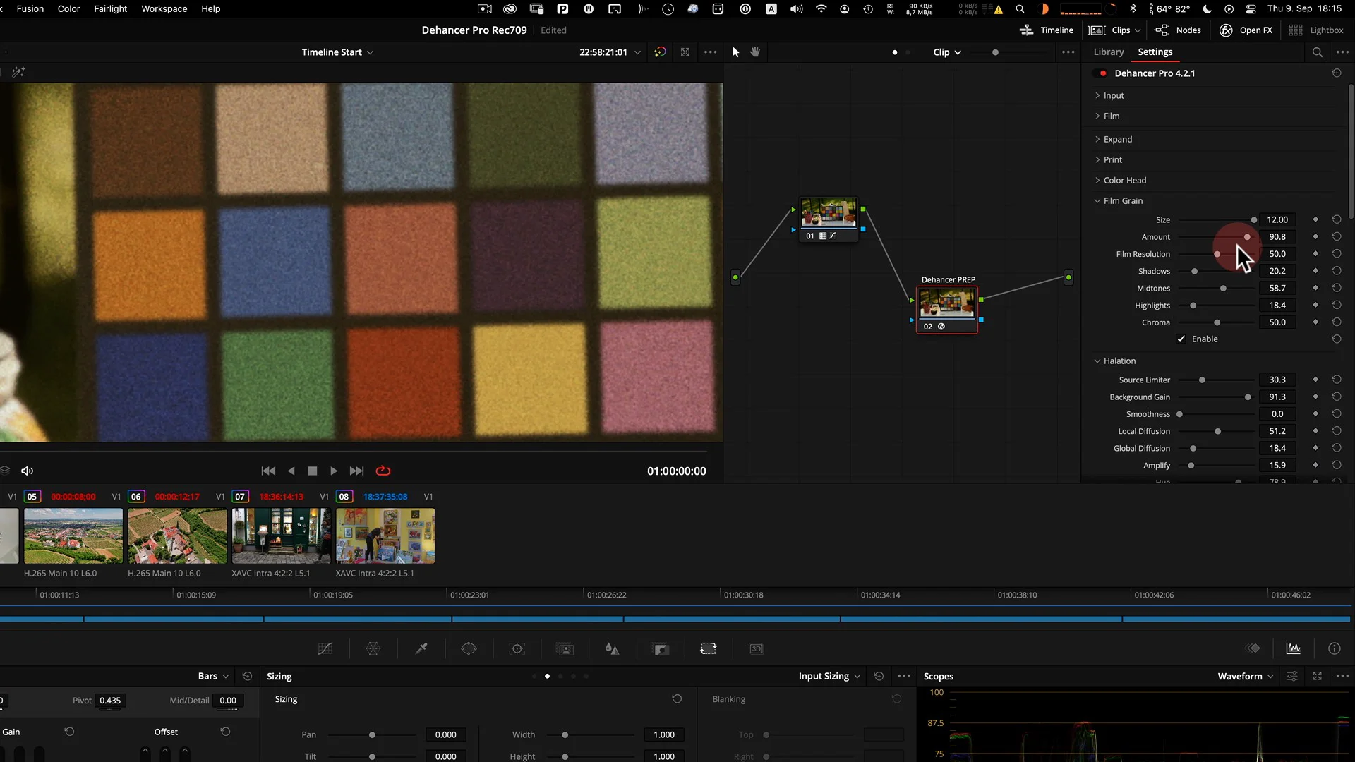1355x762 pixels.
Task: Switch to the Library tab
Action: (1108, 52)
